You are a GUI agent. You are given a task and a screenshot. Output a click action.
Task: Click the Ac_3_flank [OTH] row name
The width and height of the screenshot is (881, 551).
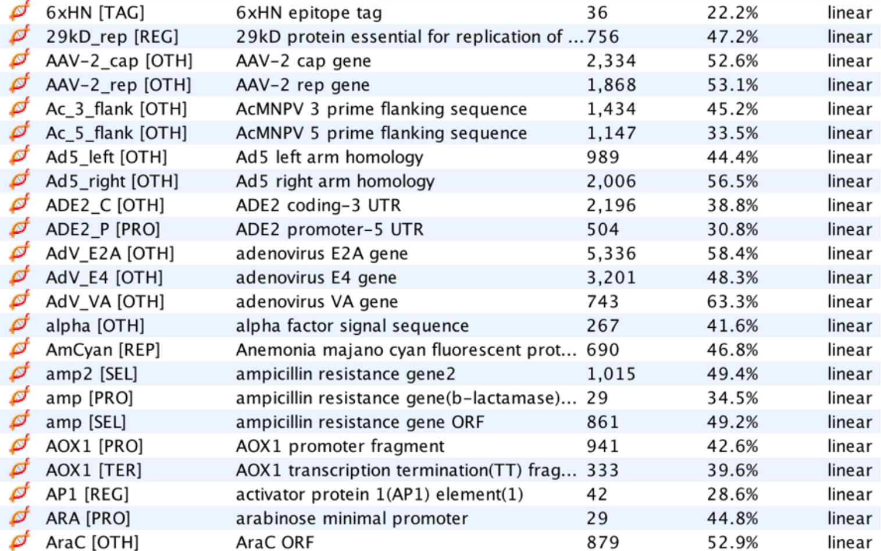[116, 109]
